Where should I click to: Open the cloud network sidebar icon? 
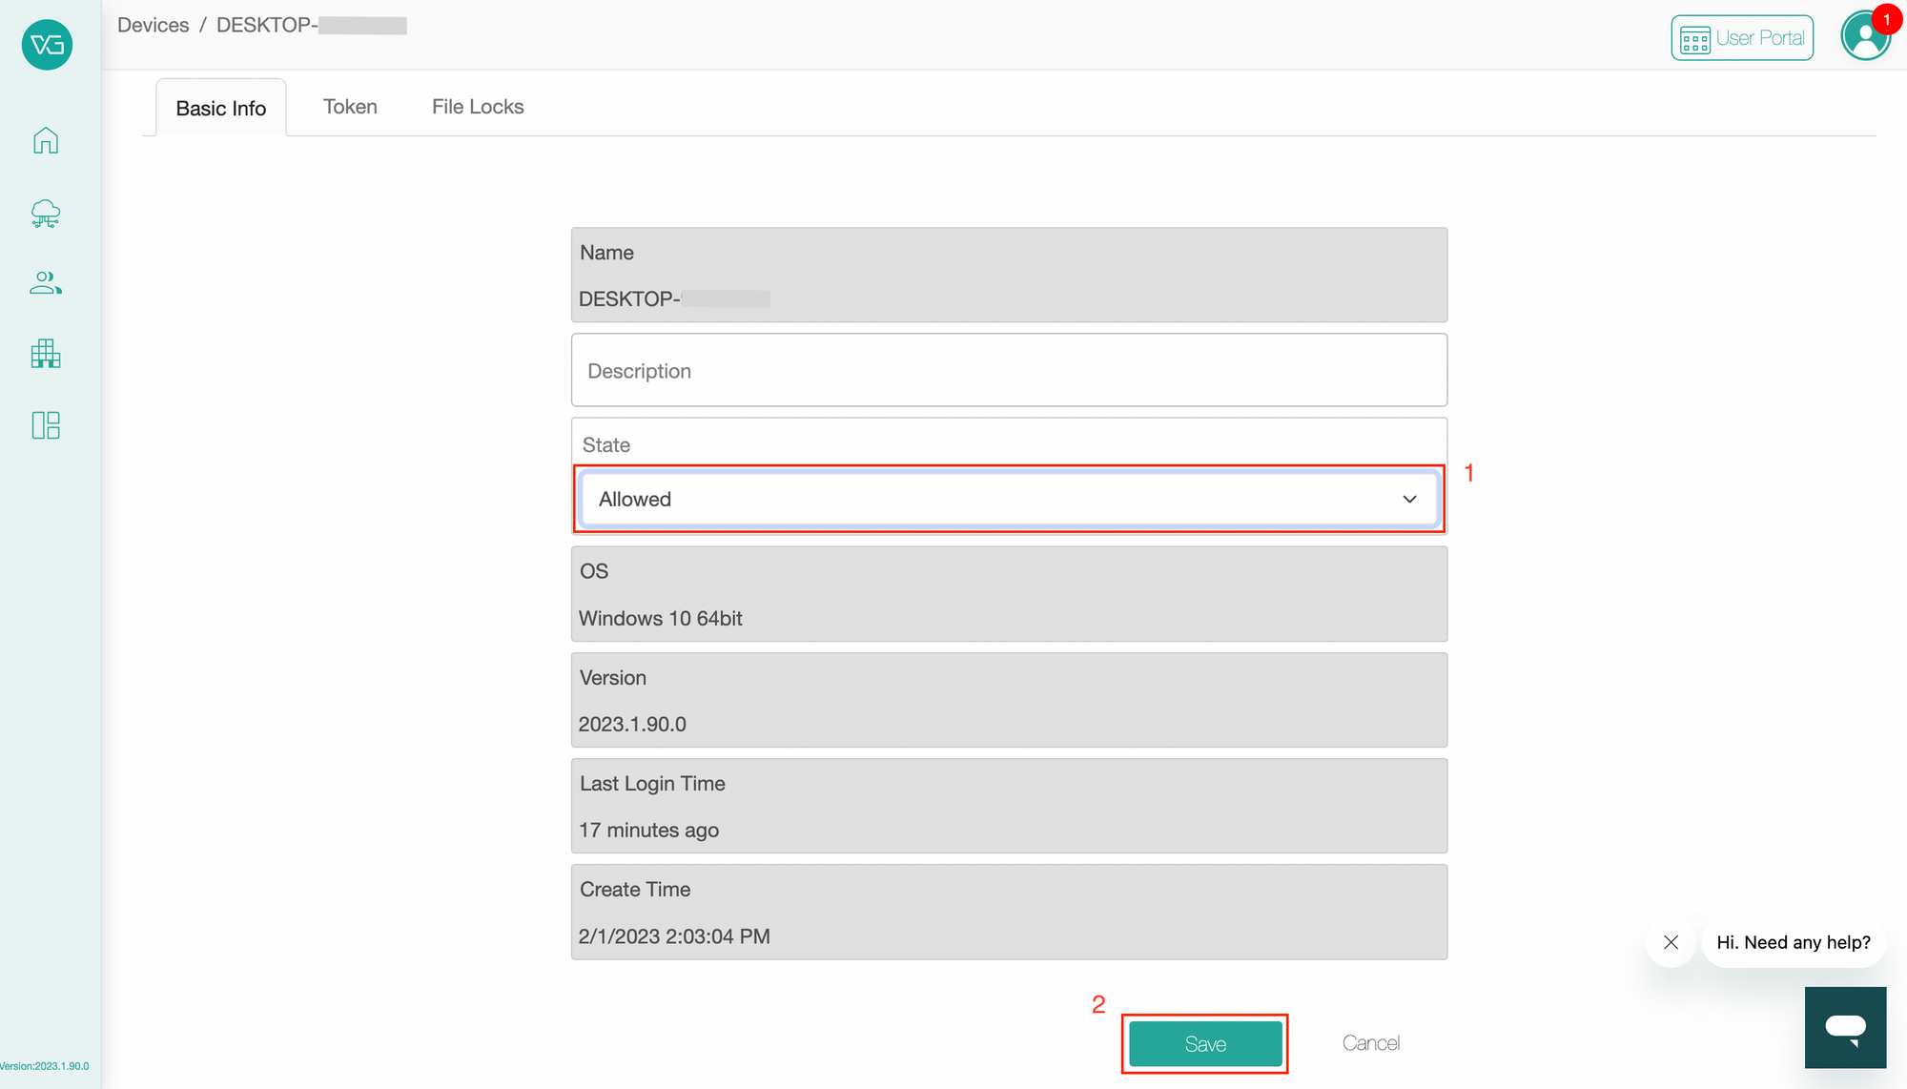46,213
